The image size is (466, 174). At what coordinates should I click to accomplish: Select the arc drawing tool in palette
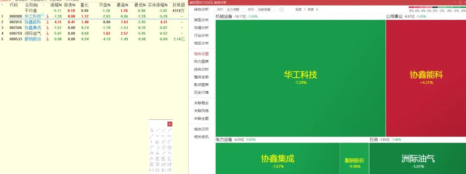157,147
